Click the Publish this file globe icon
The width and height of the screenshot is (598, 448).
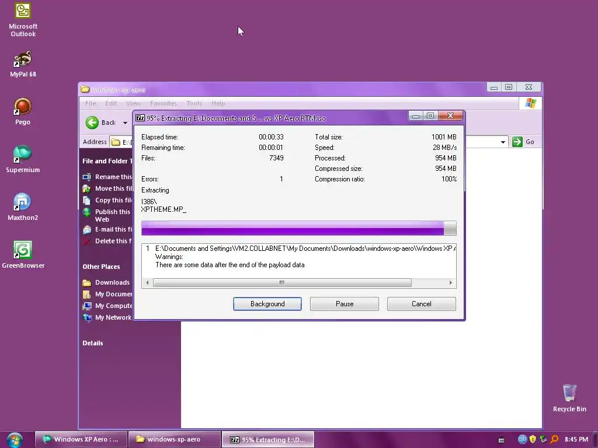[87, 212]
